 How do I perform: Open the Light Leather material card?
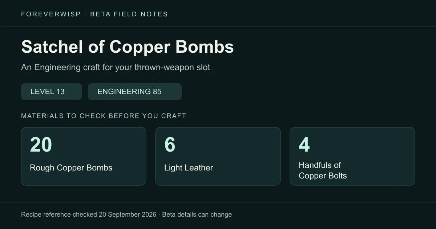click(218, 156)
